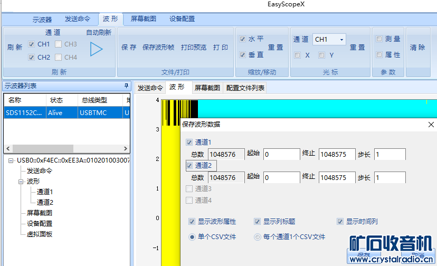Select 屏幕截图 in the device tree
437x266 pixels.
click(39, 213)
